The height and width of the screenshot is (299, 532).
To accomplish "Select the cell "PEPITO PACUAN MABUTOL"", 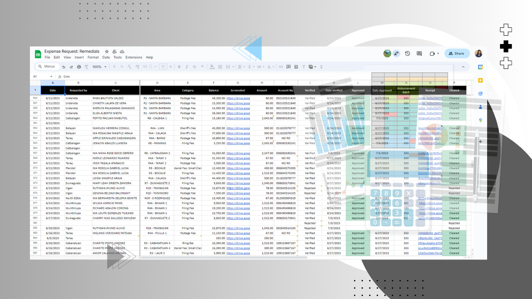I will [116, 118].
